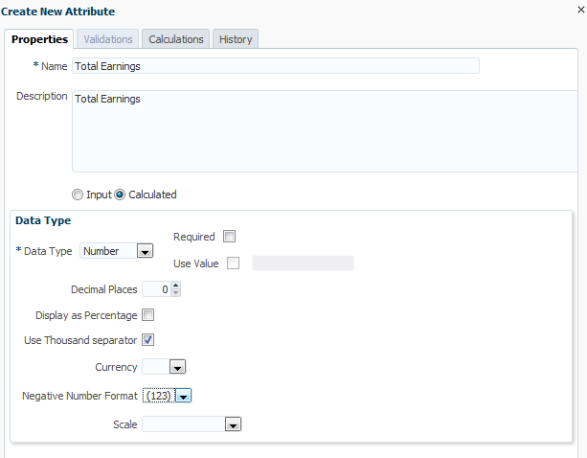Decrease Decimal Places with down arrow
This screenshot has height=458, width=587.
(175, 292)
